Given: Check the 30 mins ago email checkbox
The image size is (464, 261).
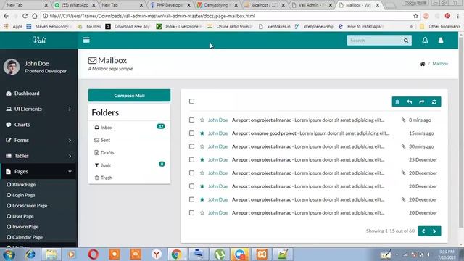Looking at the screenshot, I should [x=191, y=146].
